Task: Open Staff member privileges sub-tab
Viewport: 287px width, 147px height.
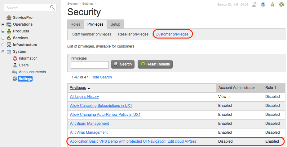Action: point(91,34)
